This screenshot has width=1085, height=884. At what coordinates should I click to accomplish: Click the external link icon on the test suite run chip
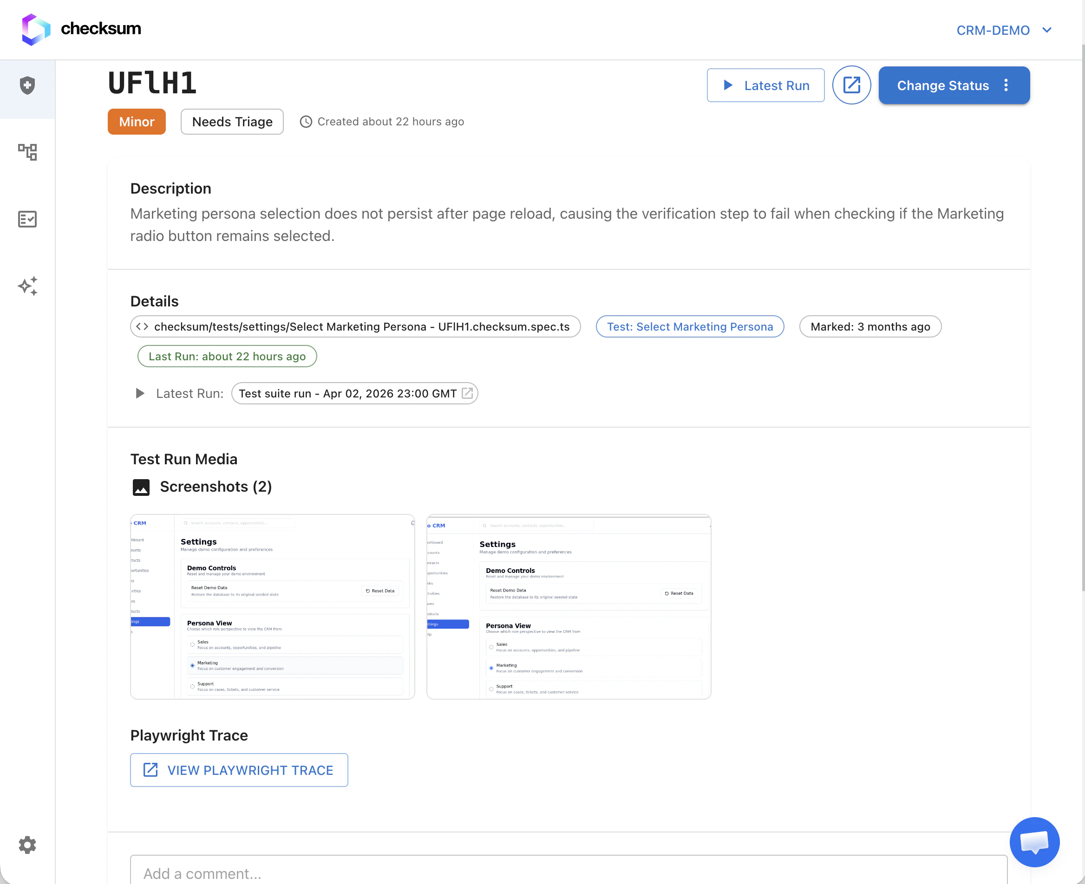467,393
